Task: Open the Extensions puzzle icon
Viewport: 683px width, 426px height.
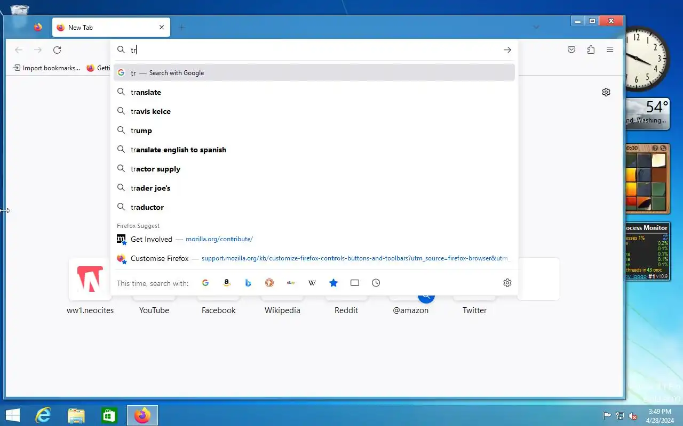Action: (x=591, y=50)
